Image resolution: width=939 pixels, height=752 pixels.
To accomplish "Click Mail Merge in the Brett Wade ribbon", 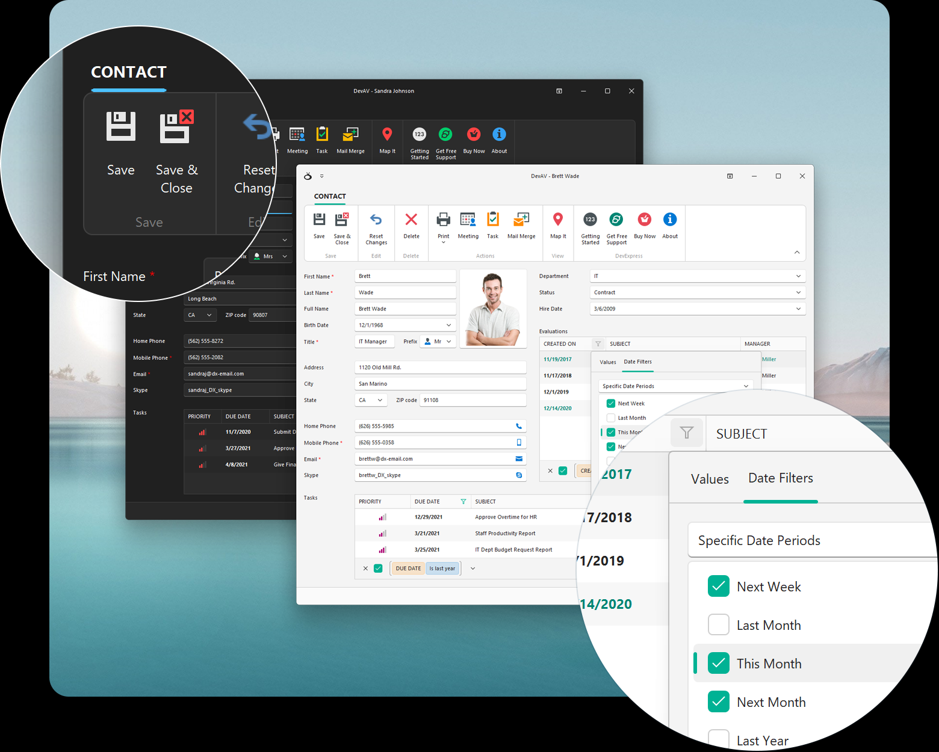I will pyautogui.click(x=521, y=226).
